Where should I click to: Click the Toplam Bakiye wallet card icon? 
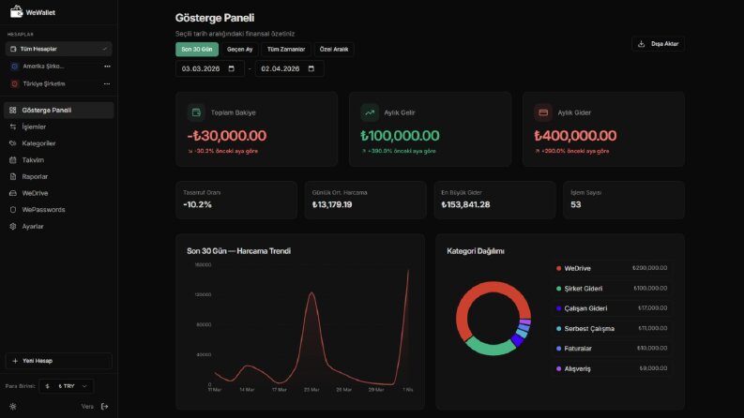click(196, 112)
